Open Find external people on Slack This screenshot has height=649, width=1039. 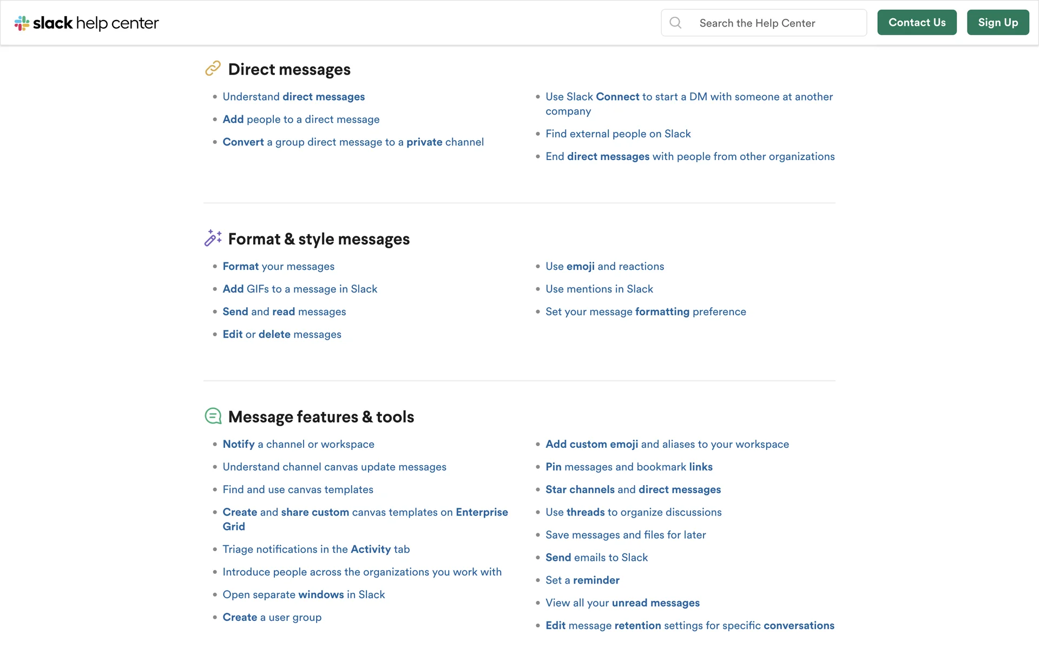[x=617, y=134]
